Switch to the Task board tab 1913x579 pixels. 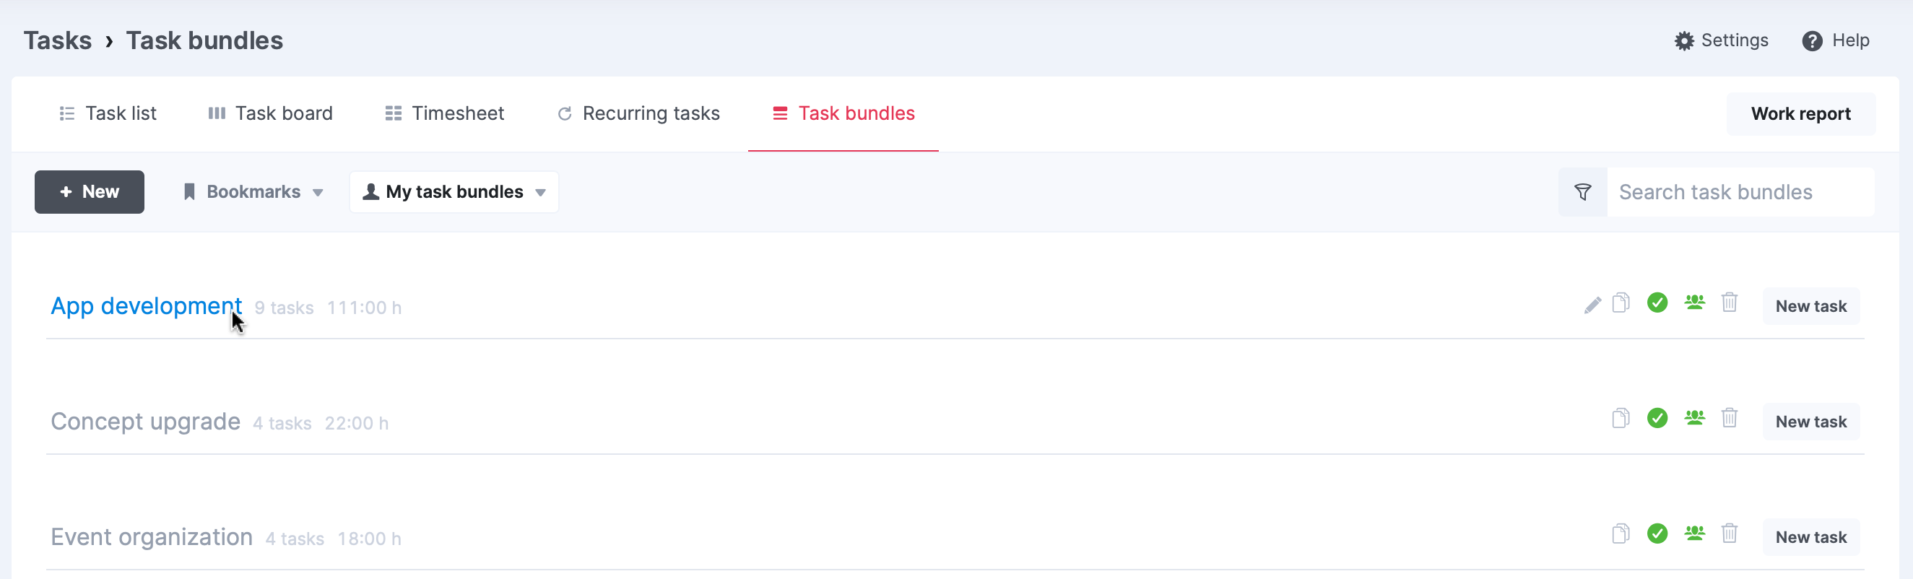(x=270, y=113)
